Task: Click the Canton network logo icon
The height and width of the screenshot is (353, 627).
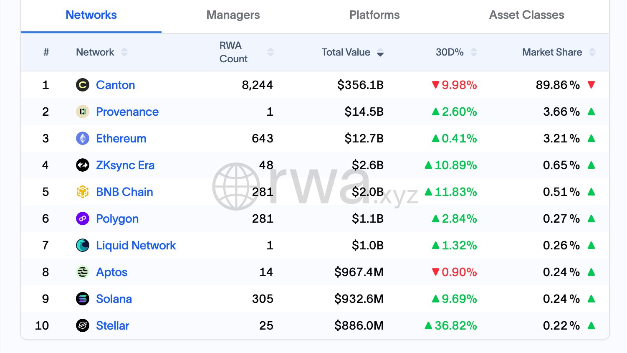Action: coord(83,85)
